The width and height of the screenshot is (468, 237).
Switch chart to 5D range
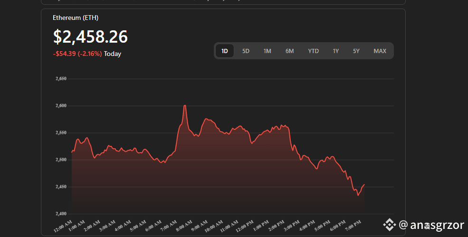pyautogui.click(x=246, y=51)
